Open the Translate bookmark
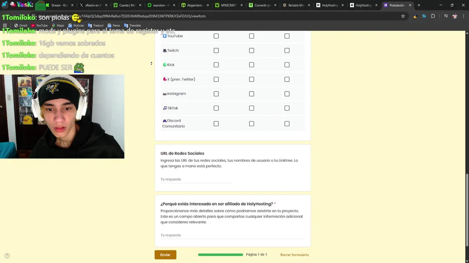Screen dimensions: 469x263 (x=132, y=26)
